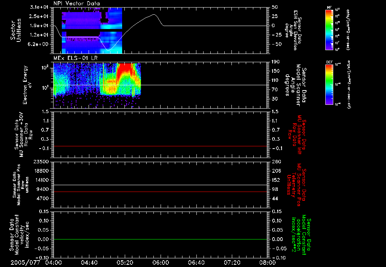Screen dimensions: 386x267
Task: Click the "206" telemetry axis tick
Action: [276, 171]
